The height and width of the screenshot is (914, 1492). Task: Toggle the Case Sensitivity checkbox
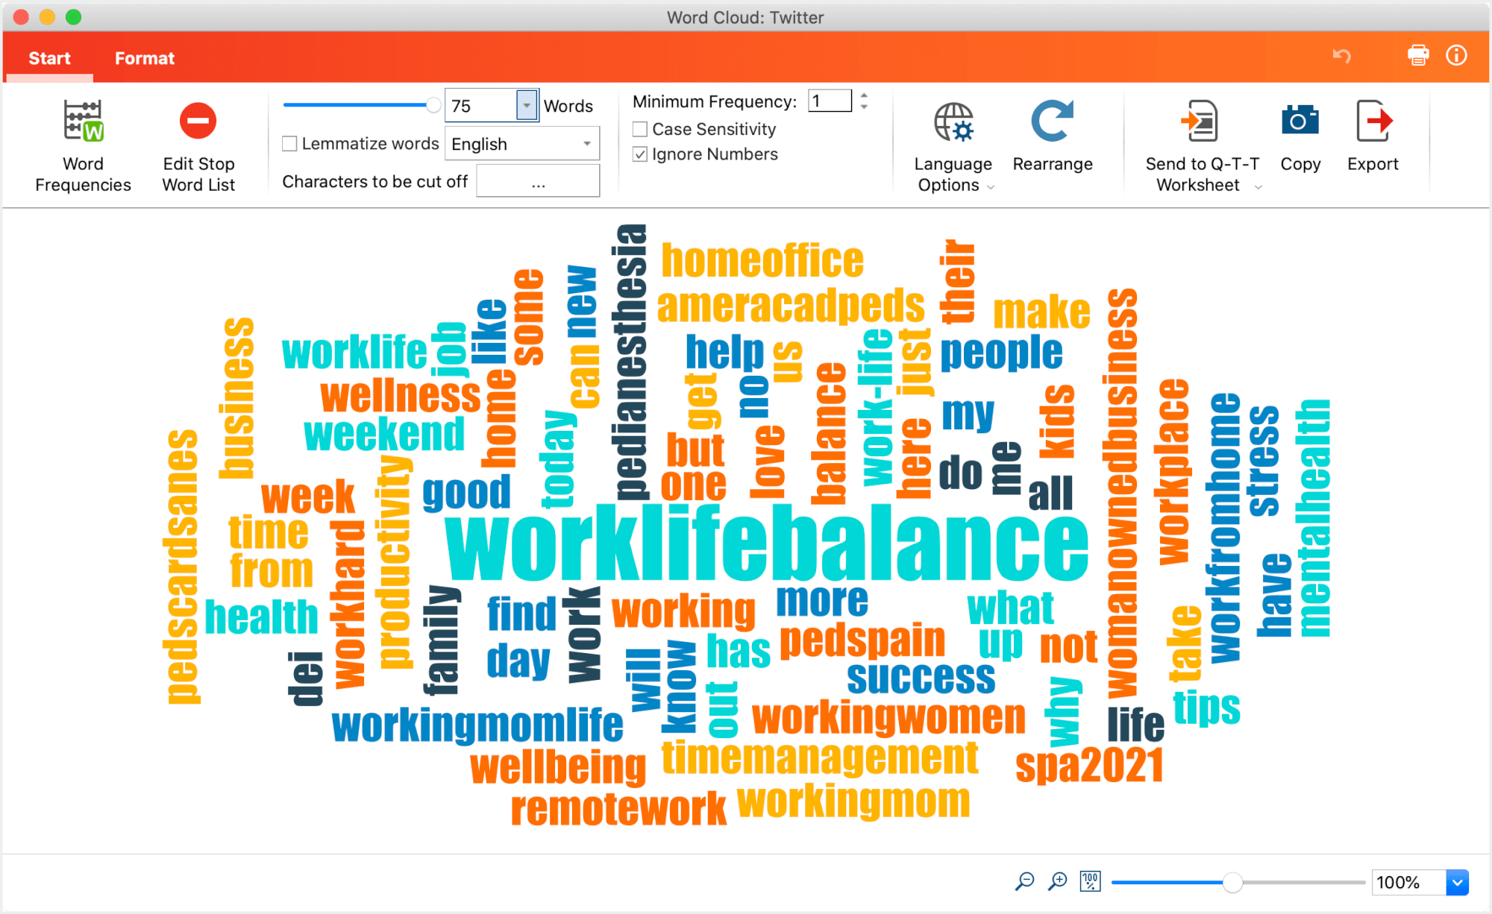click(639, 127)
